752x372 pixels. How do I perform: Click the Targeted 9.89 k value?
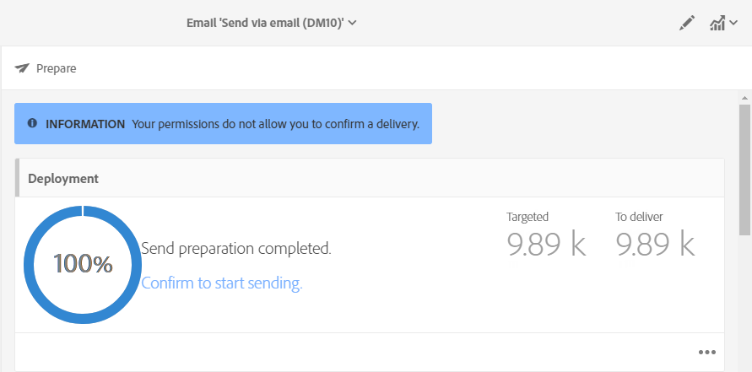(546, 244)
